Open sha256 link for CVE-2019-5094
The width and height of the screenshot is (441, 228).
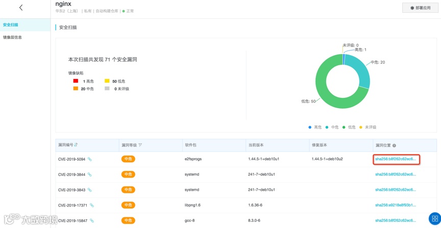(396, 159)
